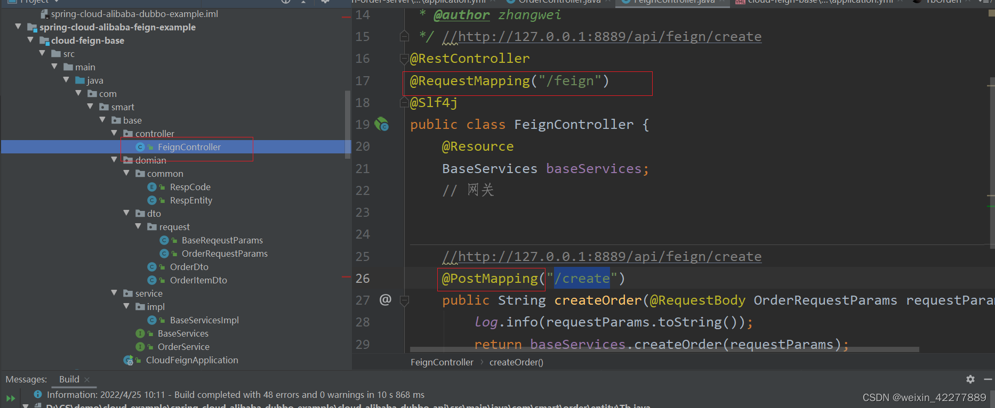
Task: Click the @PostMapping annotation on line 26
Action: pyautogui.click(x=490, y=279)
